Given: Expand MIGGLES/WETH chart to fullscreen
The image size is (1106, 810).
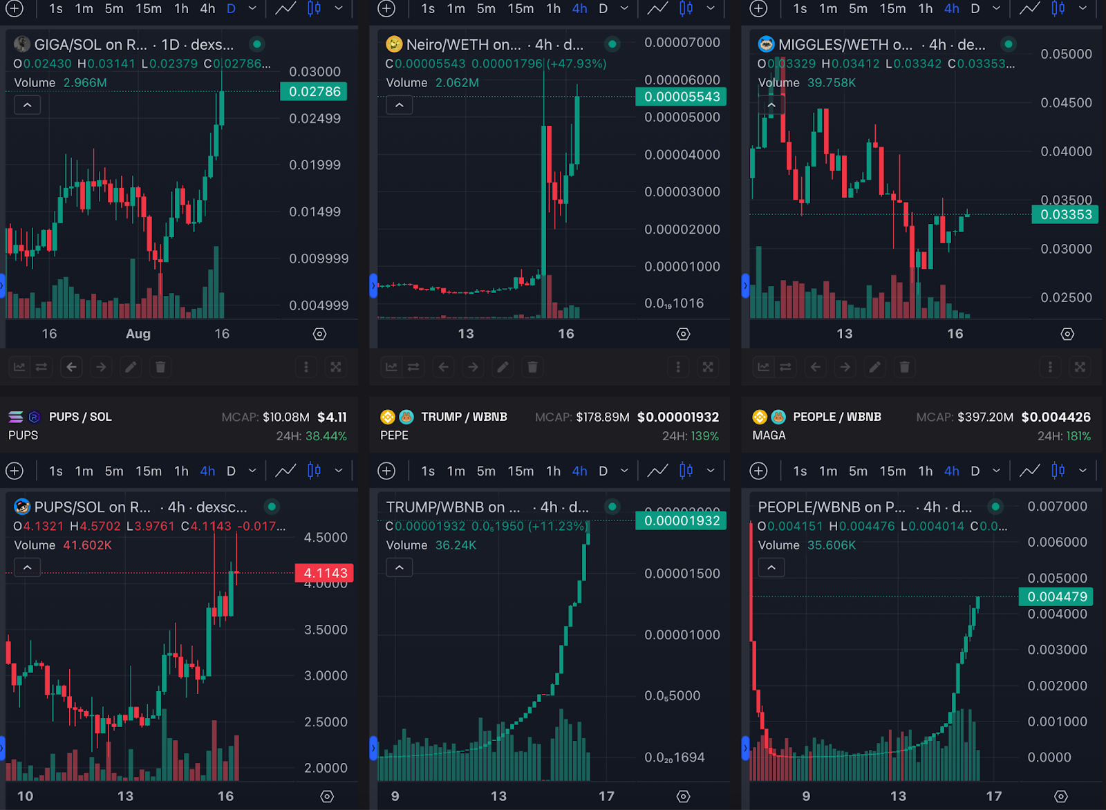Looking at the screenshot, I should (1080, 367).
